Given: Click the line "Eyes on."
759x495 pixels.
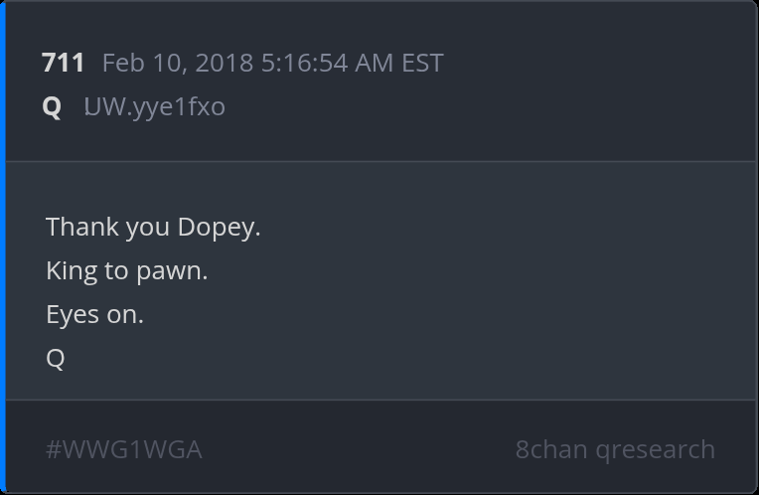Looking at the screenshot, I should click(94, 314).
